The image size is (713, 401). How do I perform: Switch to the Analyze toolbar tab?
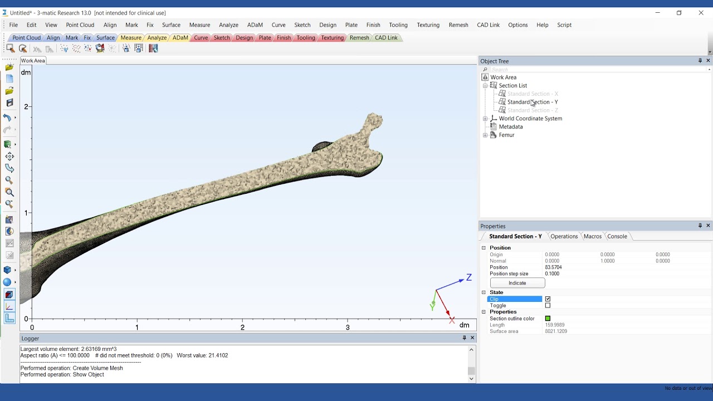157,38
